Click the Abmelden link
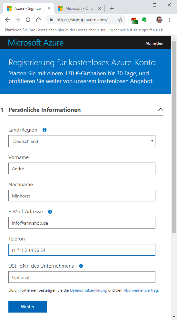The width and height of the screenshot is (177, 320). [x=154, y=43]
